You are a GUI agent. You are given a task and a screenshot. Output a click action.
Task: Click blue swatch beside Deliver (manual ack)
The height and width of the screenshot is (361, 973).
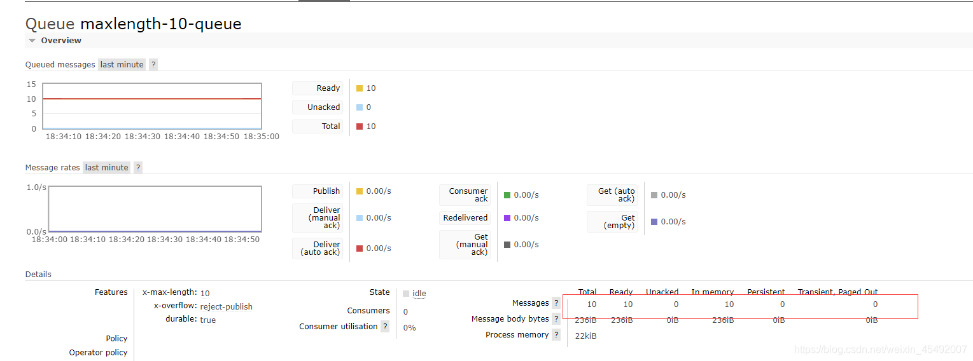[360, 218]
